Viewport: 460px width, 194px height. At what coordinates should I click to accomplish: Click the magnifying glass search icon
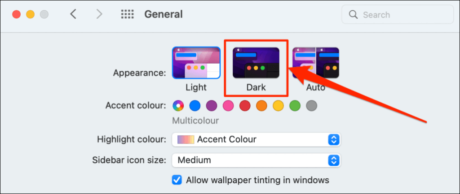354,15
